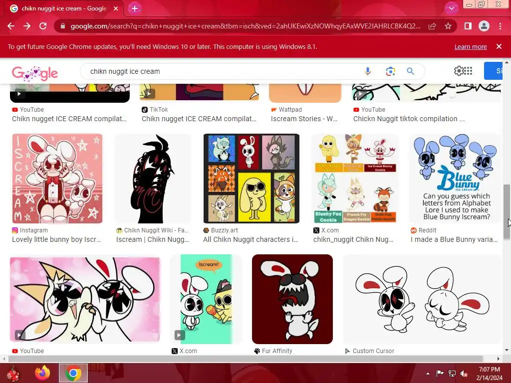Image resolution: width=511 pixels, height=383 pixels.
Task: Click the muted volume tray icon
Action: (464, 374)
